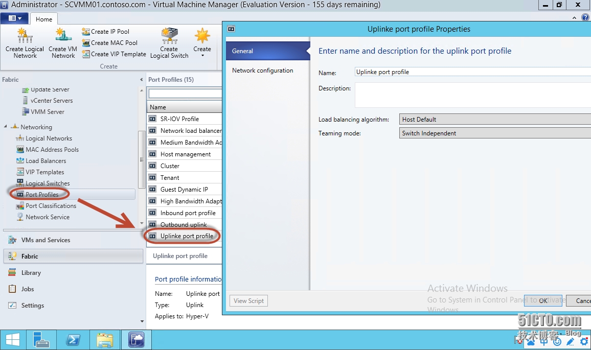Click the Jobs workspace icon
This screenshot has height=350, width=591.
(12, 289)
